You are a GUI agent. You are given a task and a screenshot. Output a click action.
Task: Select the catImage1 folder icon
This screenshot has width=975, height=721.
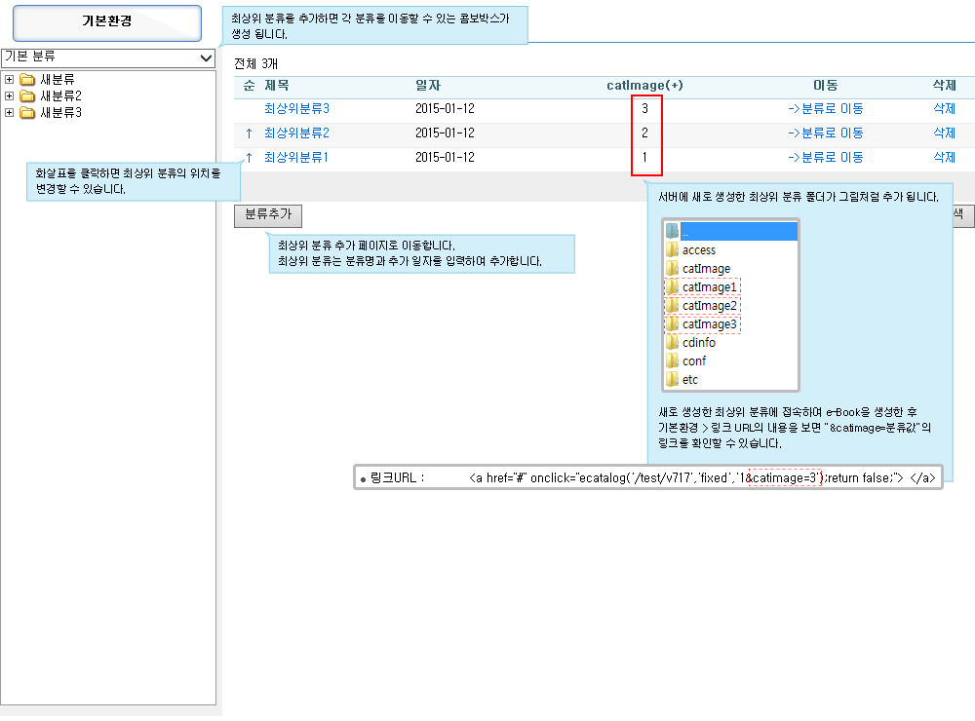coord(672,287)
